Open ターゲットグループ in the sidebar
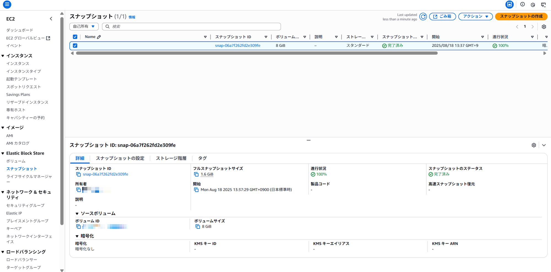Image resolution: width=551 pixels, height=272 pixels. point(23,268)
